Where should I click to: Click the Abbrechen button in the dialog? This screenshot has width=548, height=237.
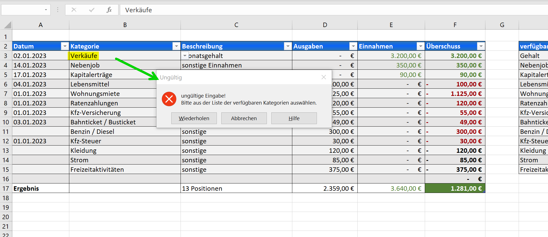click(244, 118)
